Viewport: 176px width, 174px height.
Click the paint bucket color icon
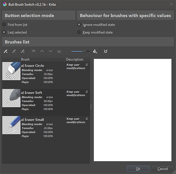(x=95, y=51)
